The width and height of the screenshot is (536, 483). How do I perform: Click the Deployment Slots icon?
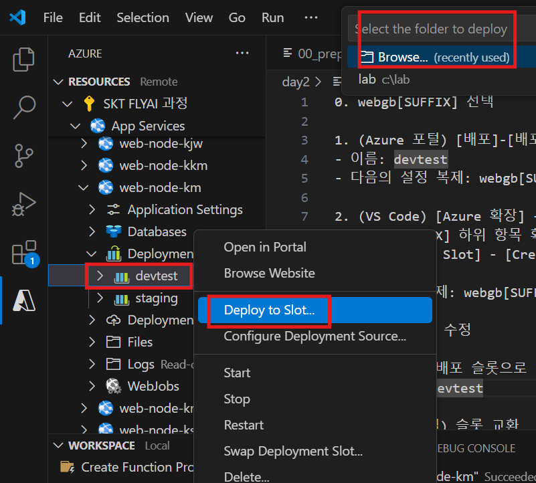click(114, 254)
